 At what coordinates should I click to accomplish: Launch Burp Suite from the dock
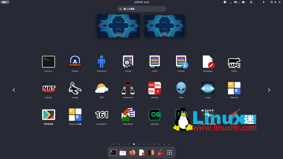(151, 152)
